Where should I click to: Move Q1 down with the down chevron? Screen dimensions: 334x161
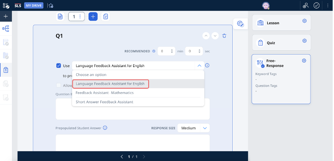[x=215, y=36]
